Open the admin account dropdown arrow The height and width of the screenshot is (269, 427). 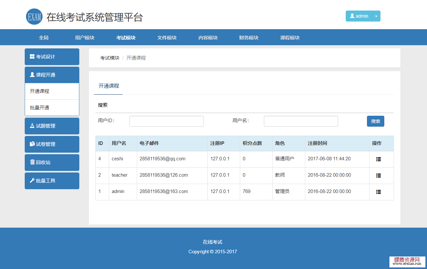click(376, 16)
